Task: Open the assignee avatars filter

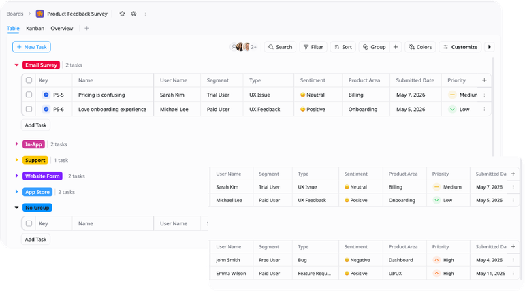Action: [x=243, y=47]
